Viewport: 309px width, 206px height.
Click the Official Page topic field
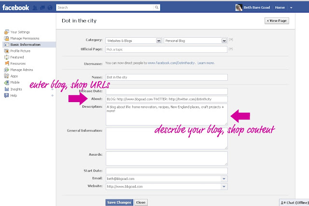pyautogui.click(x=167, y=49)
